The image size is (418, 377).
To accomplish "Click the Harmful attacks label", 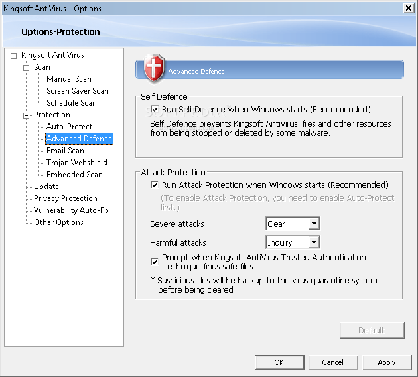I will (178, 243).
